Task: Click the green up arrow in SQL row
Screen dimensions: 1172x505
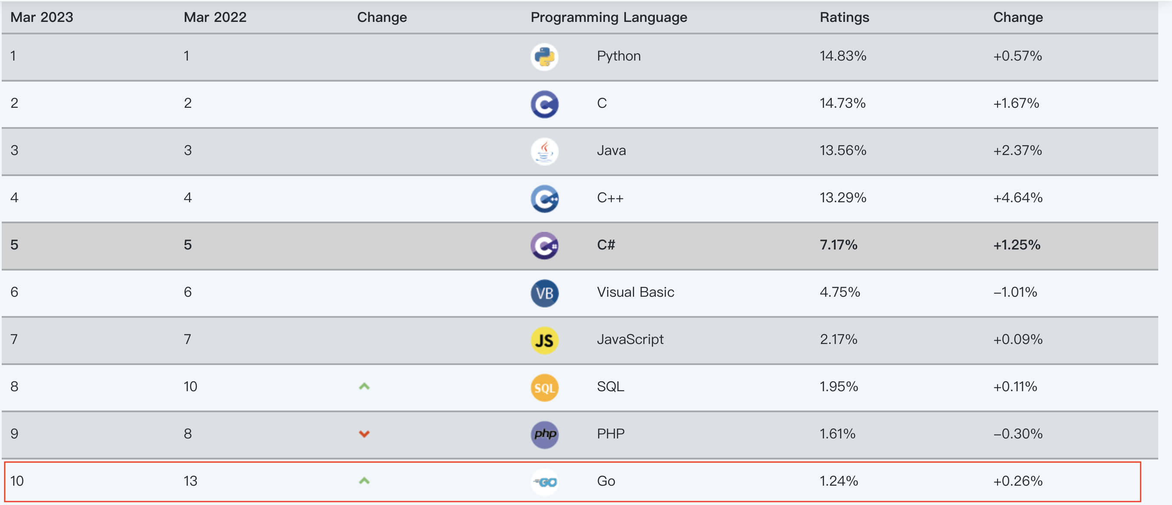Action: tap(364, 387)
